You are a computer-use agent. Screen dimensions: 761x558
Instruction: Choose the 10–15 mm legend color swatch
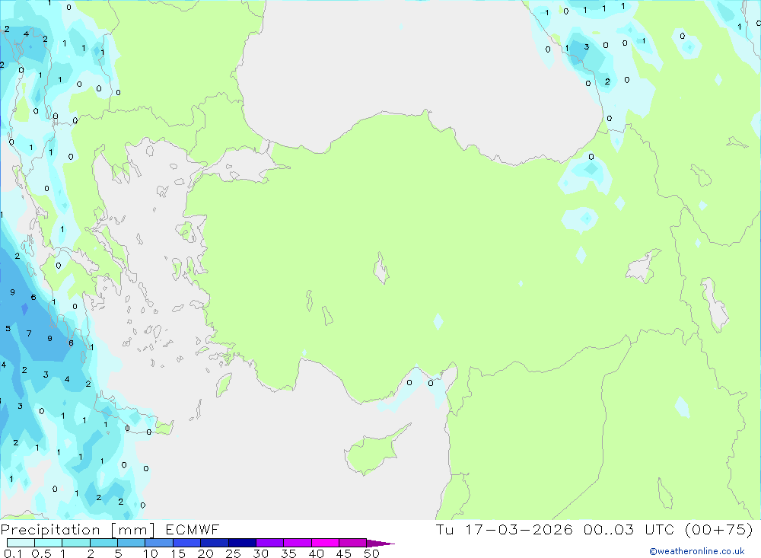(159, 543)
